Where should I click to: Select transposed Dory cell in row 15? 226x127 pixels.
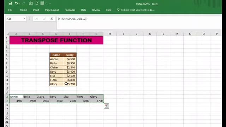coord(56,97)
